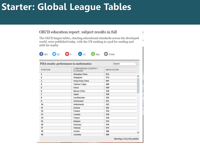Share on LinkedIn icon
Screen dimensions: 200x150
pos(80,54)
